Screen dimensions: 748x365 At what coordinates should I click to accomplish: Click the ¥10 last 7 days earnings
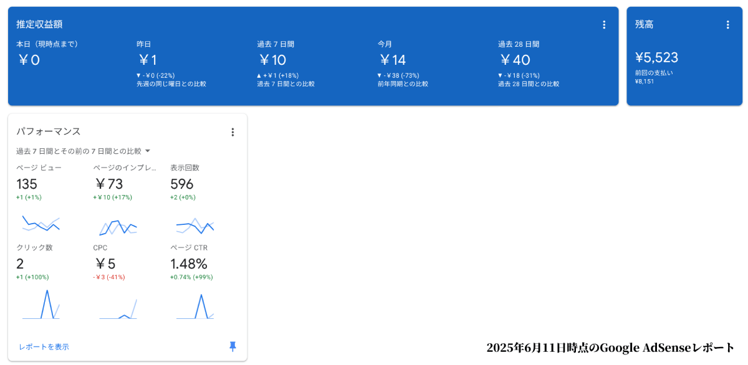tap(272, 60)
